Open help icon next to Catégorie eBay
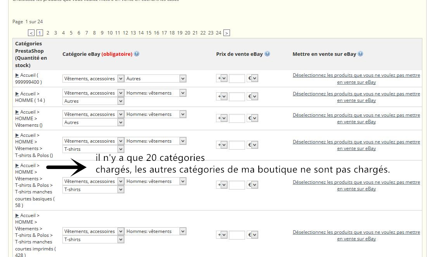 click(x=137, y=53)
